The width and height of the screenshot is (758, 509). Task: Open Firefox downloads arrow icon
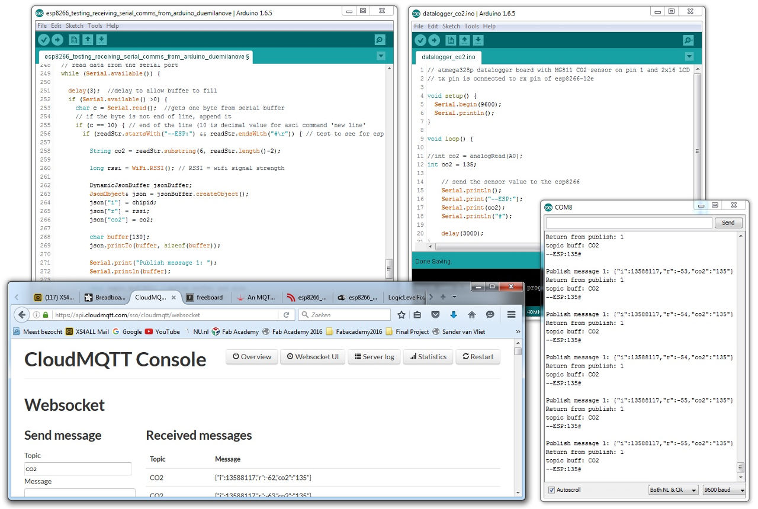454,315
